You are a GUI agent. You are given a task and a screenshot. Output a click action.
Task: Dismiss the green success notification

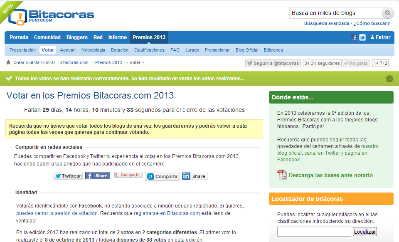(x=389, y=79)
